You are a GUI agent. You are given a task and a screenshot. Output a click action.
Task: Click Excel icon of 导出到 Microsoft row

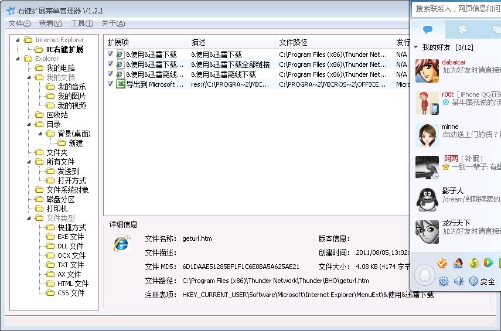[x=120, y=84]
